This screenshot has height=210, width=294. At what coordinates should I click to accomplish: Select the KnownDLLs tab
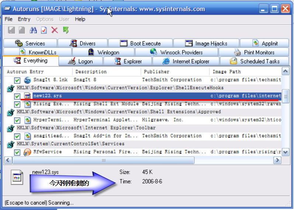(x=38, y=52)
